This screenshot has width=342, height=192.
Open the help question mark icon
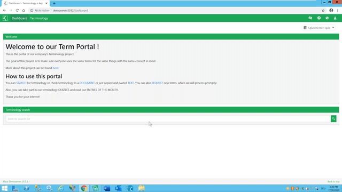(x=319, y=18)
